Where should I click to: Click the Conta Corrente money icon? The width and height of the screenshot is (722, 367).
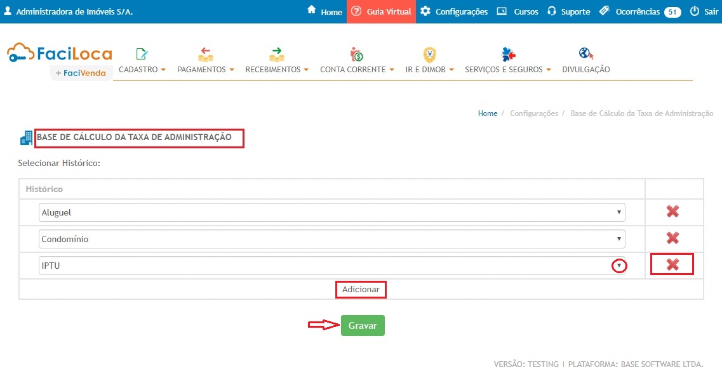(356, 54)
